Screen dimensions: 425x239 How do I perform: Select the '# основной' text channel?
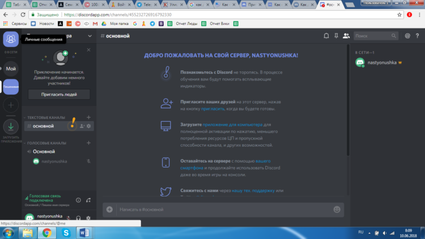pos(59,126)
